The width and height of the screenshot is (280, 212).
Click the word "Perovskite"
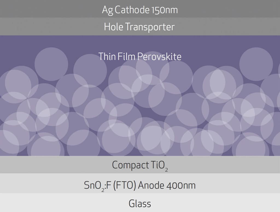click(159, 56)
